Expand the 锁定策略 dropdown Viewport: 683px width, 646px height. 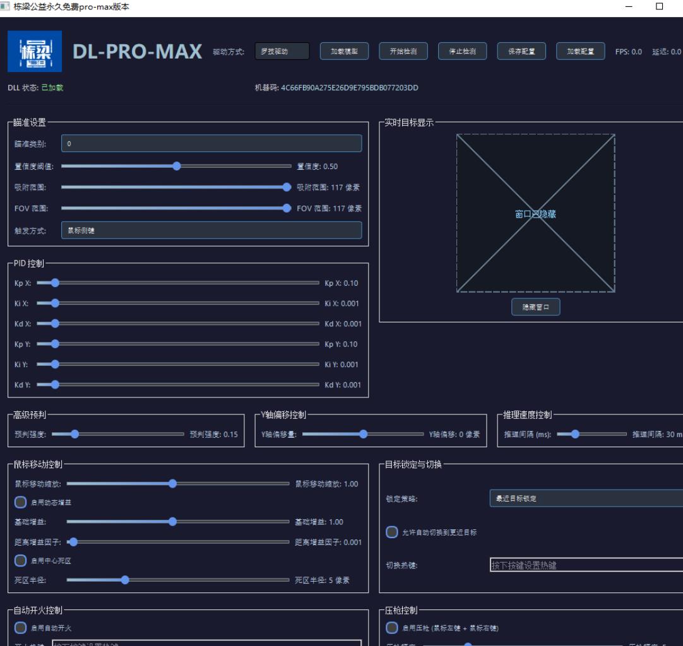coord(586,498)
